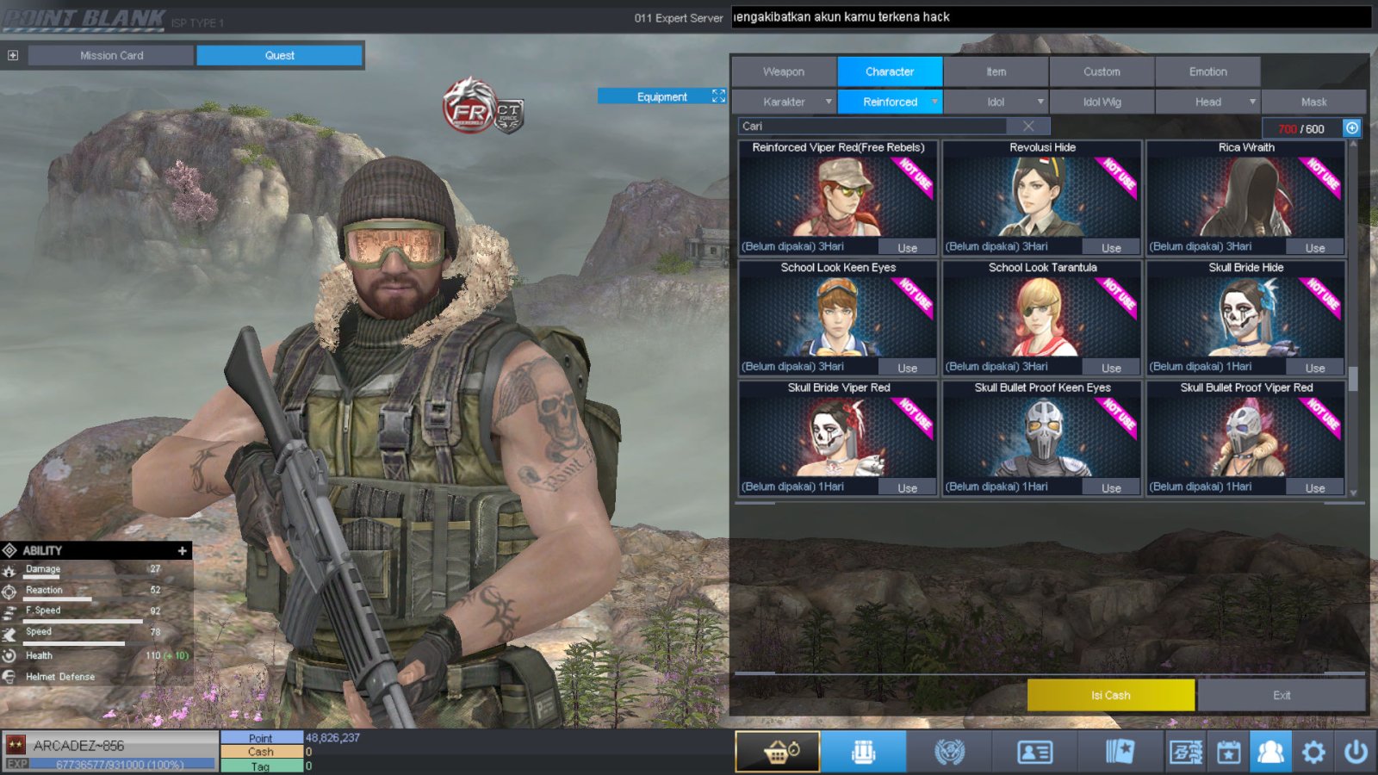1378x775 pixels.
Task: Click the Exit button
Action: 1282,695
